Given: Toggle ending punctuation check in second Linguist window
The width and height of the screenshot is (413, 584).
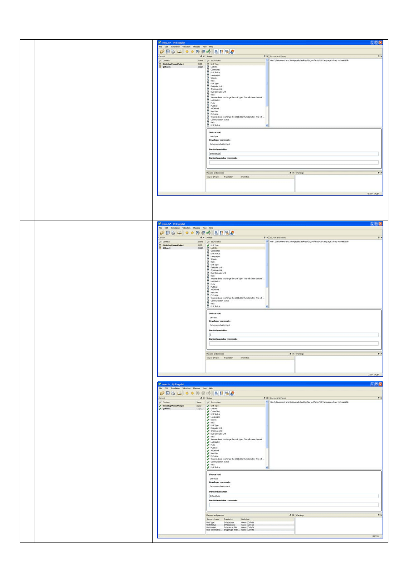Looking at the screenshot, I should click(x=221, y=233).
